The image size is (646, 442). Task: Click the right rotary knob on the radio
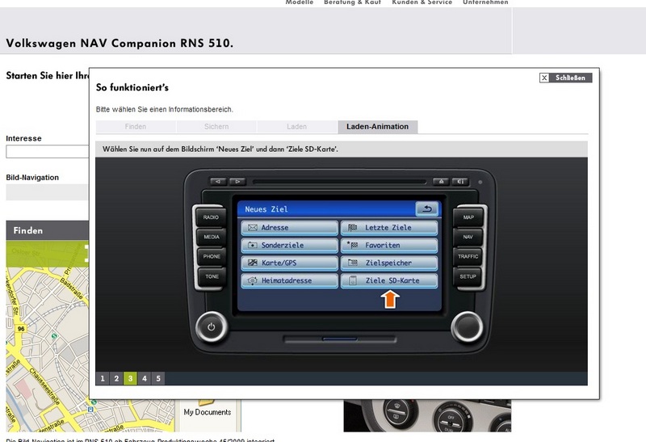click(x=468, y=327)
